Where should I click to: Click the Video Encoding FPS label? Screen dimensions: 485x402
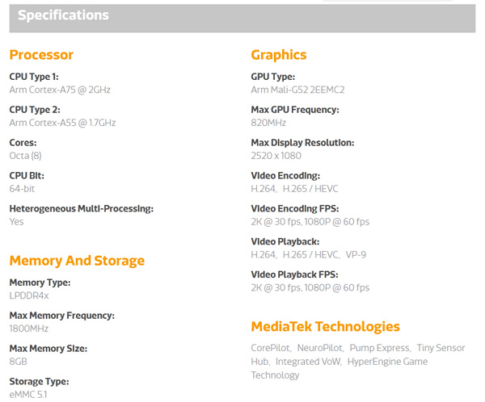click(x=295, y=209)
